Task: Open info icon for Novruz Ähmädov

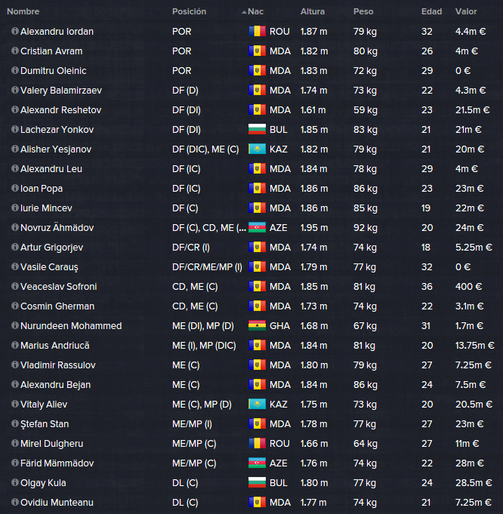Action: 15,227
